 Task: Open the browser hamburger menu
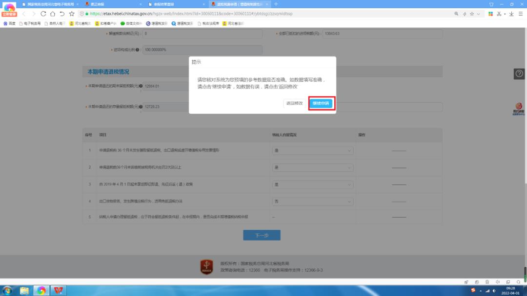pos(521,14)
